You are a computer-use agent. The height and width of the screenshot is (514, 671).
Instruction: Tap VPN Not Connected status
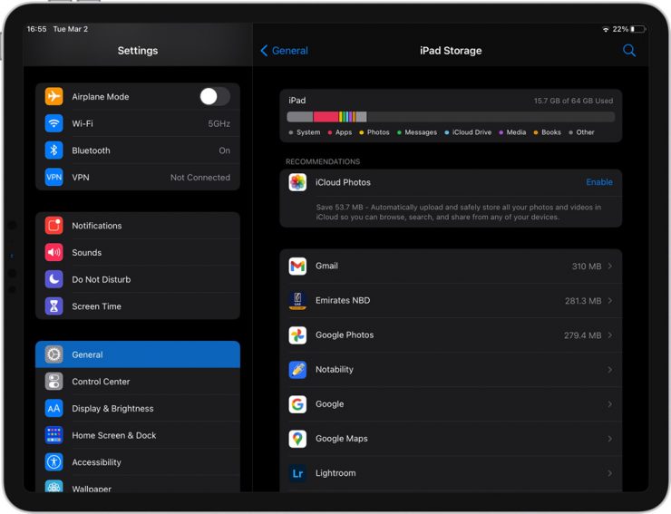tap(200, 177)
